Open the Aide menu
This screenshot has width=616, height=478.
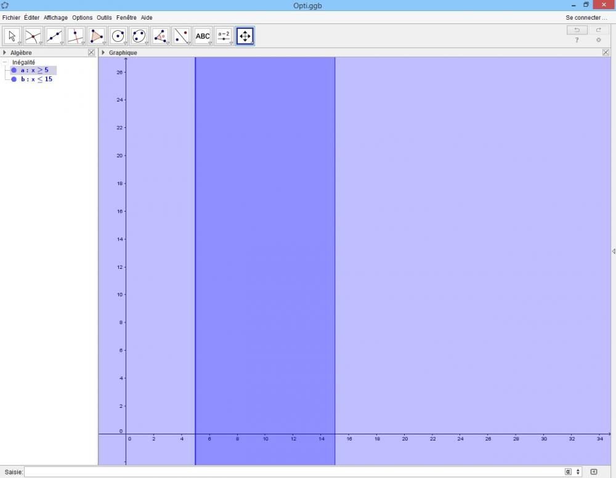click(x=147, y=18)
